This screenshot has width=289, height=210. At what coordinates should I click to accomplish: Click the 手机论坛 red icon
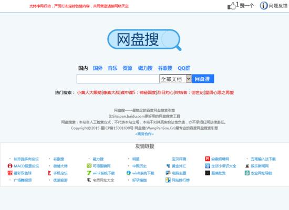[x=49, y=173]
